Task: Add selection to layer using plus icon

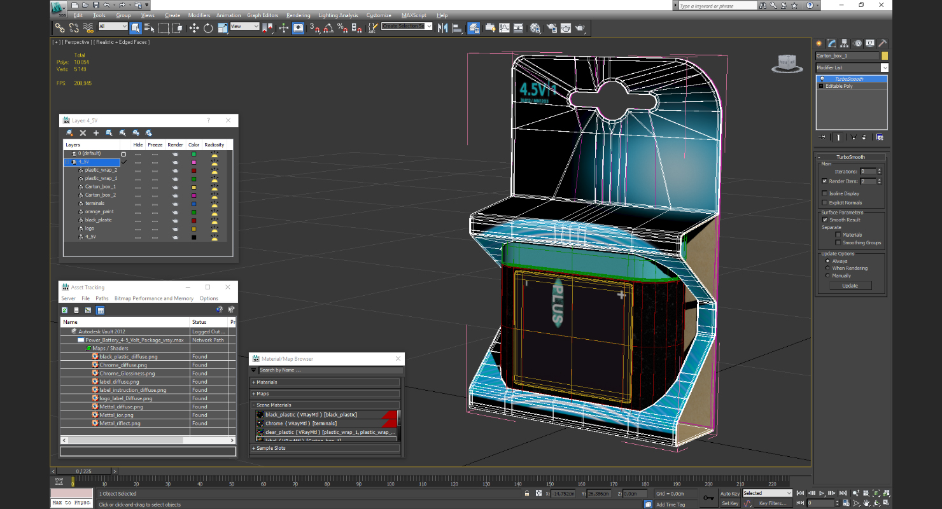Action: coord(96,133)
